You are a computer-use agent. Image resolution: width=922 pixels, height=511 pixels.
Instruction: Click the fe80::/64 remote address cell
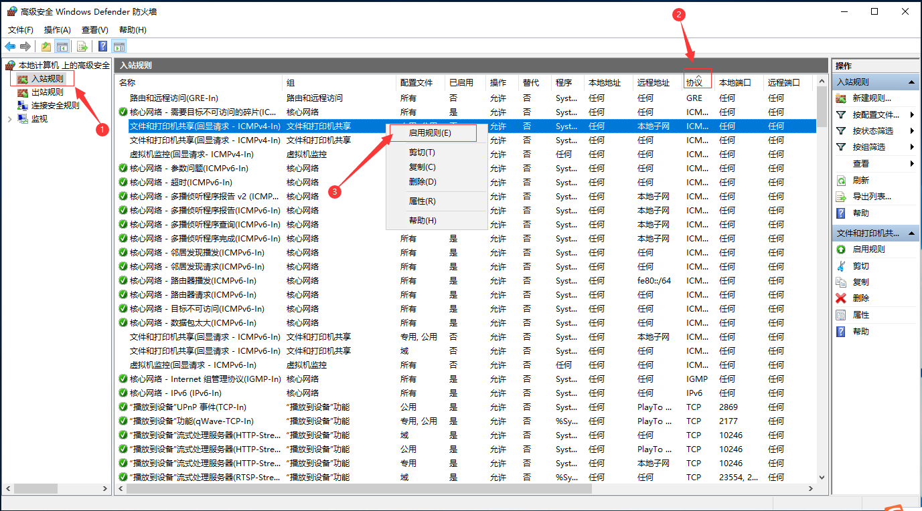coord(654,281)
